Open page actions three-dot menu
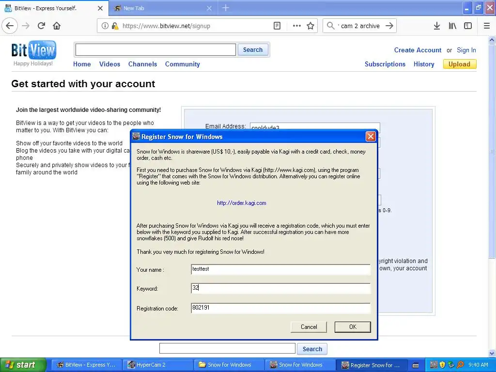Viewport: 496px width, 372px height. [297, 26]
